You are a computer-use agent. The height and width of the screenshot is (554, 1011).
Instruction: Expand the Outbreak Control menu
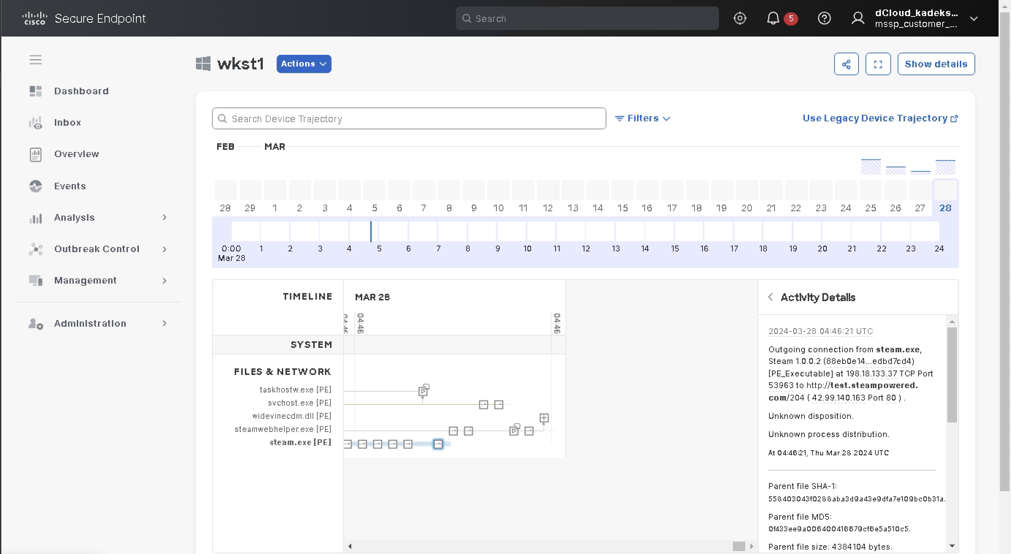[x=96, y=249]
